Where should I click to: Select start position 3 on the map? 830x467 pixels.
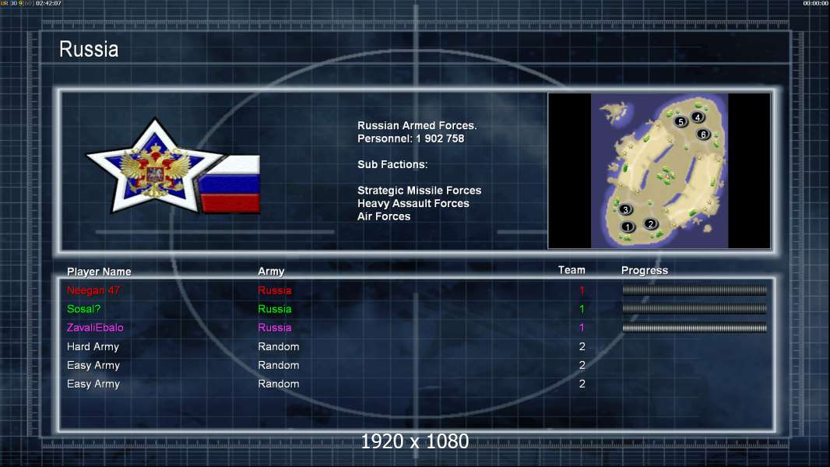click(625, 209)
